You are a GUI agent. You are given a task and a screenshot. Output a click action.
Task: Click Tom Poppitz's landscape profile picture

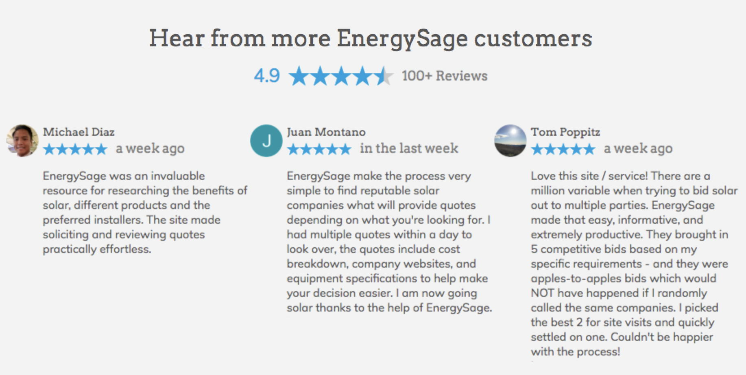[510, 141]
